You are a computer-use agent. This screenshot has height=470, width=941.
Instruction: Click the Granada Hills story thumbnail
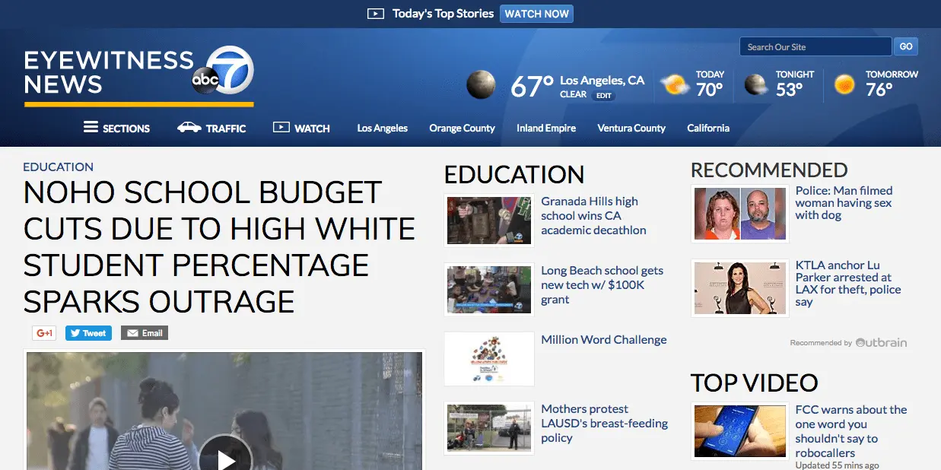489,221
